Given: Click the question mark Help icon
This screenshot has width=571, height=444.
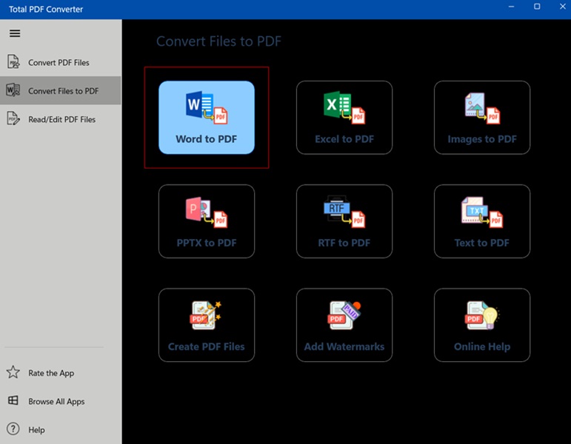Looking at the screenshot, I should (13, 429).
